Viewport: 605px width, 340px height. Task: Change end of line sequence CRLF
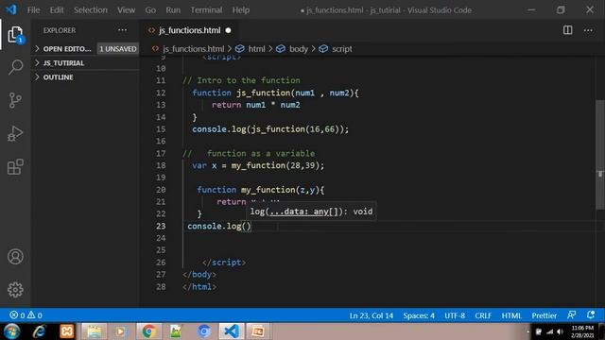click(x=483, y=315)
